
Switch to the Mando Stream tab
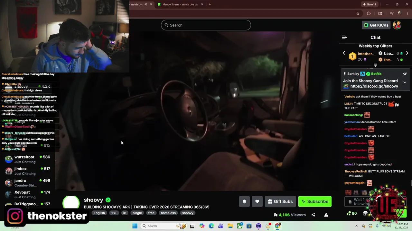tap(180, 4)
